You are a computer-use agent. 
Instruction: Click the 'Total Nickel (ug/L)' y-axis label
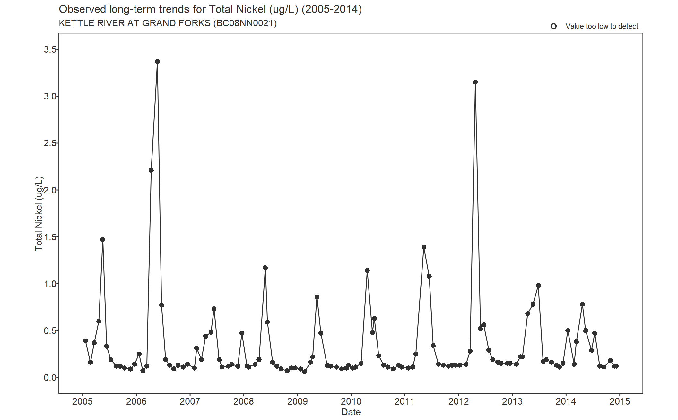(39, 213)
